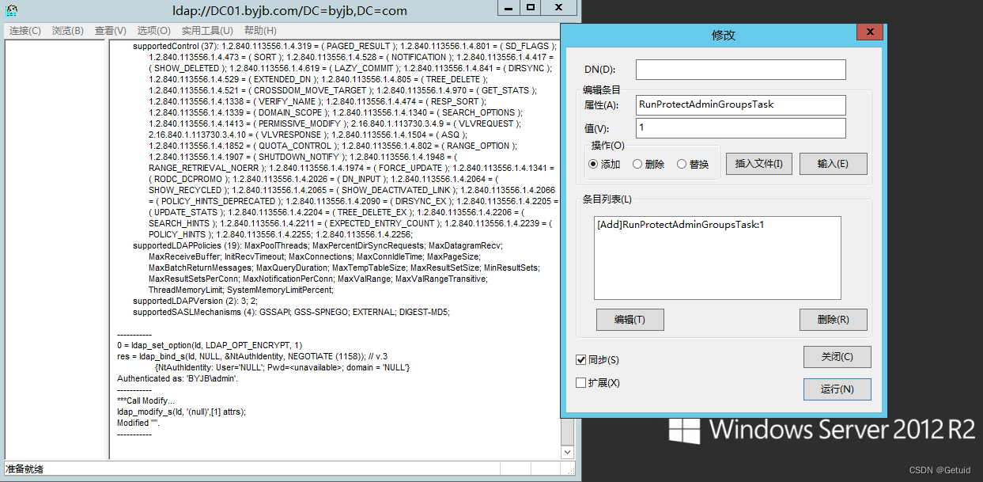This screenshot has width=983, height=482.
Task: Open the 连接(C) menu
Action: click(25, 31)
